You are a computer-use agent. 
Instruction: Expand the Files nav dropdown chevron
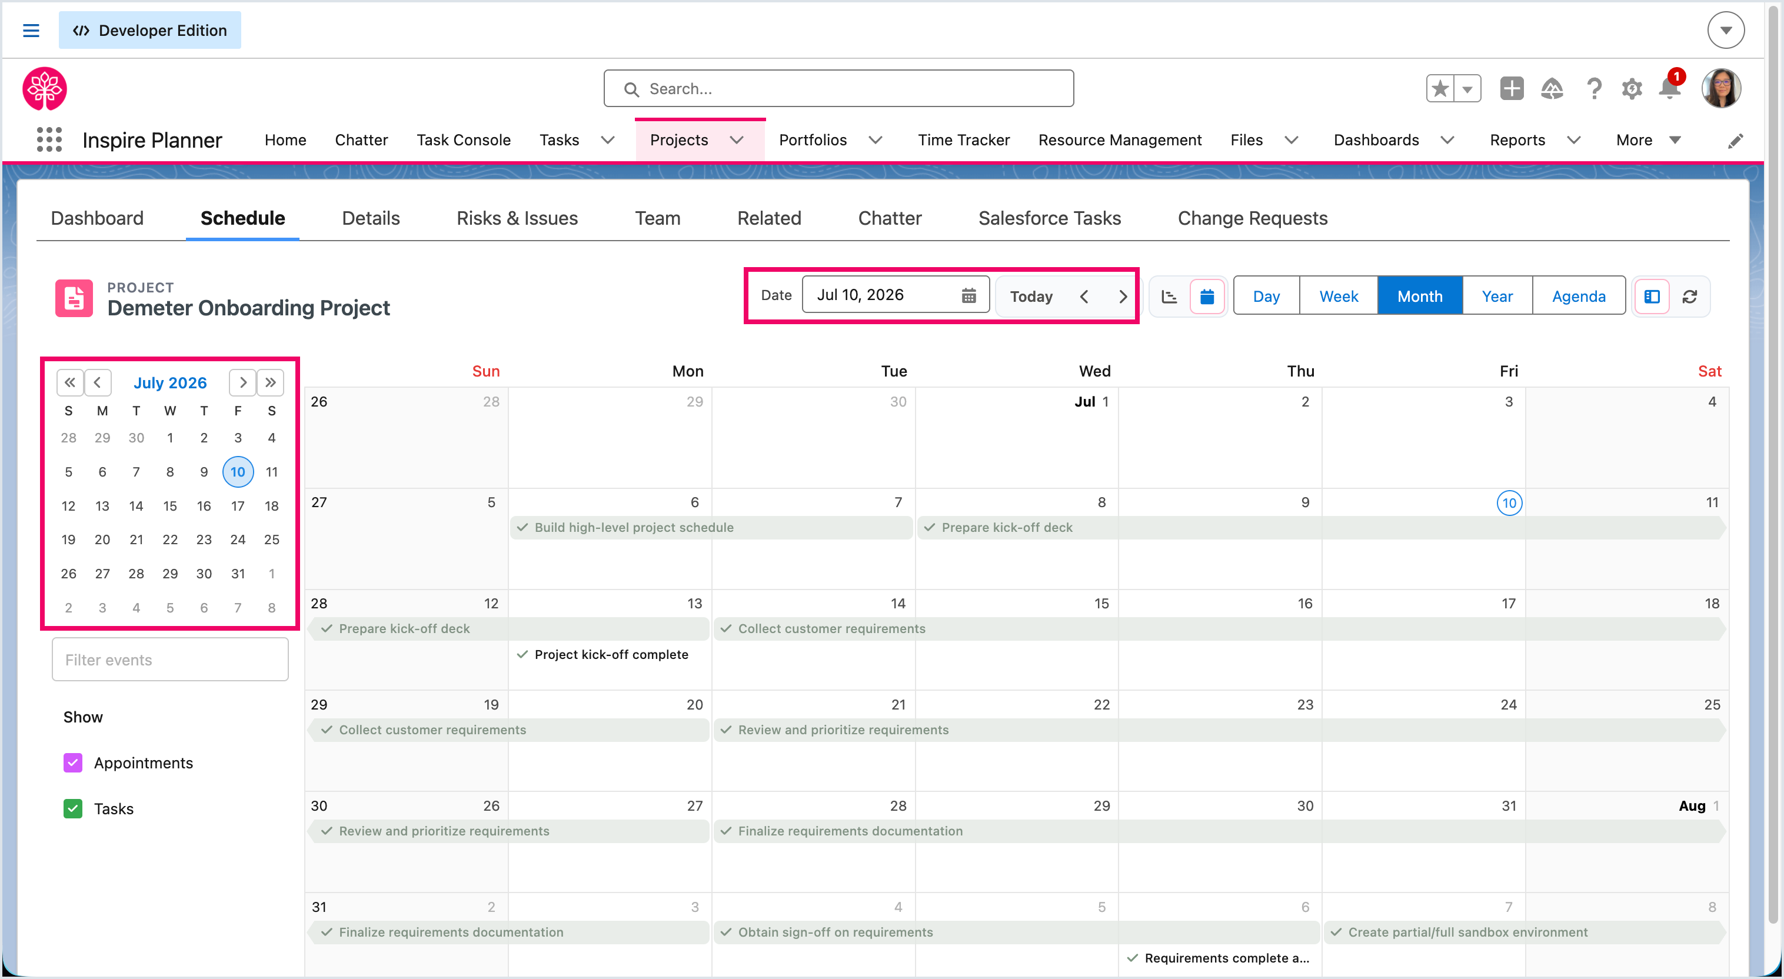pyautogui.click(x=1291, y=140)
